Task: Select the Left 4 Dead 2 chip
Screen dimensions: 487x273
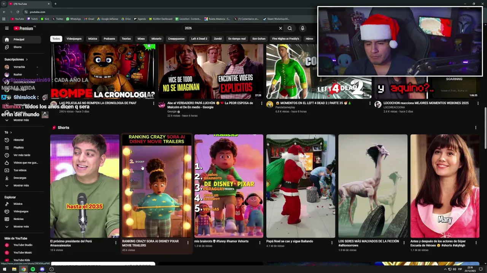Action: tap(199, 39)
